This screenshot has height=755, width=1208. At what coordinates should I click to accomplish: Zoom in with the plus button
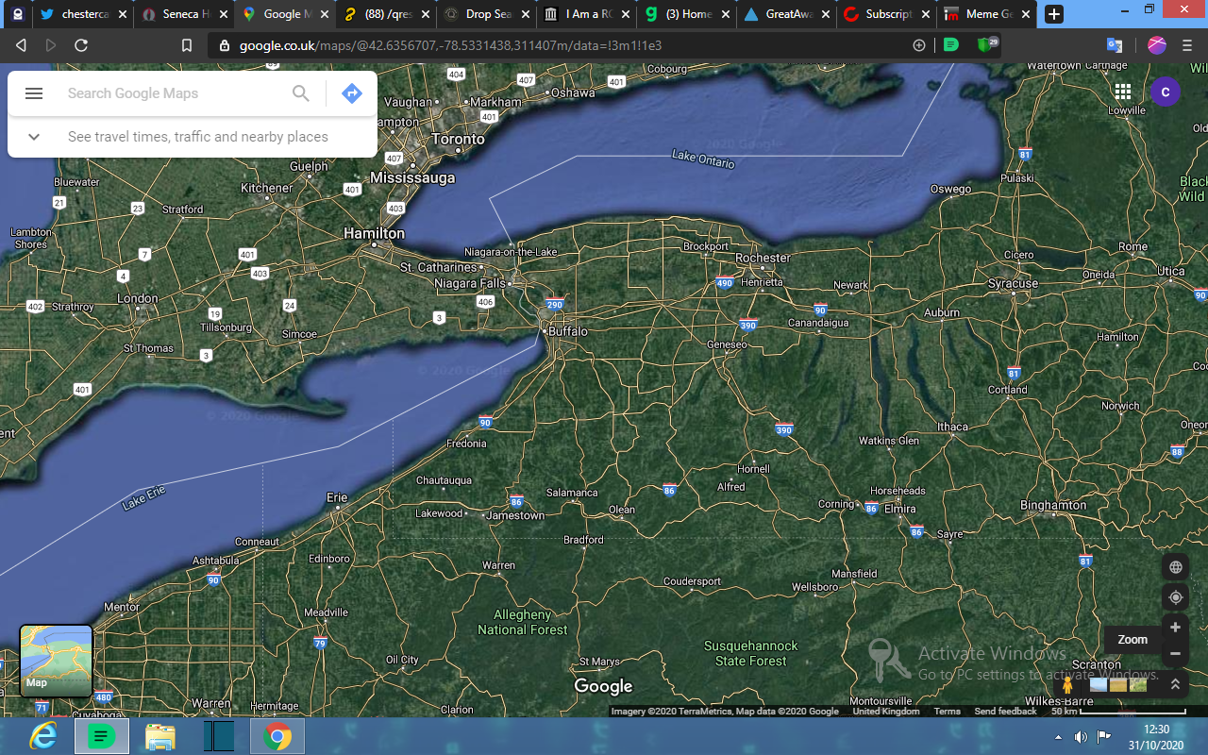click(x=1175, y=628)
